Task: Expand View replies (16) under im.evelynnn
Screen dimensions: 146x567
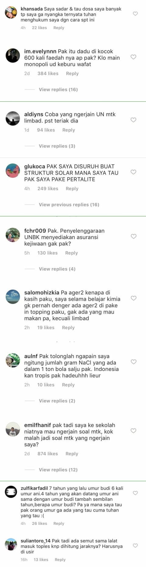Action: pyautogui.click(x=58, y=89)
